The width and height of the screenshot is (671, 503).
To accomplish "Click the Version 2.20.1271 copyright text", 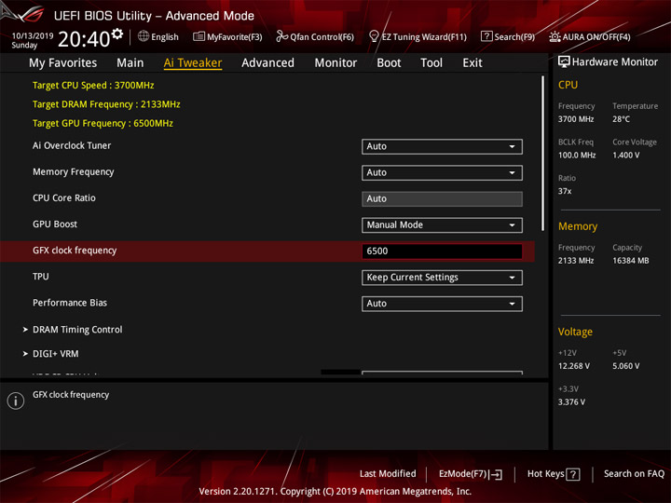I will [x=335, y=491].
